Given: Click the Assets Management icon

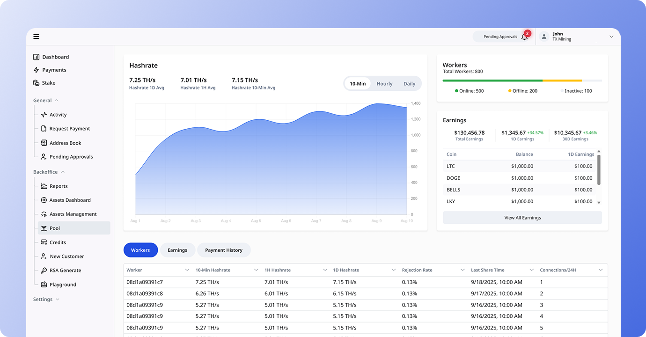Looking at the screenshot, I should pyautogui.click(x=44, y=214).
